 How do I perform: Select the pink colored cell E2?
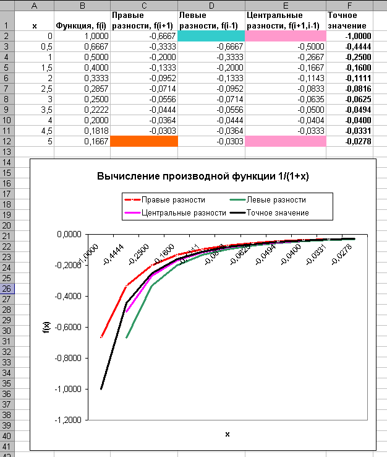point(286,36)
